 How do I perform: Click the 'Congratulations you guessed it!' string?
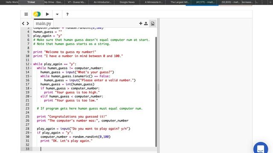tap(77, 116)
